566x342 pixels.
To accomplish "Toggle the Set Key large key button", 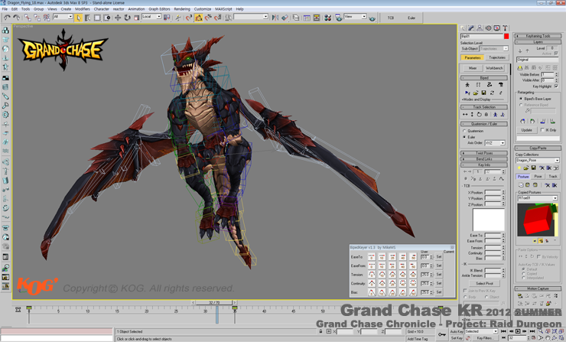I will (x=442, y=334).
